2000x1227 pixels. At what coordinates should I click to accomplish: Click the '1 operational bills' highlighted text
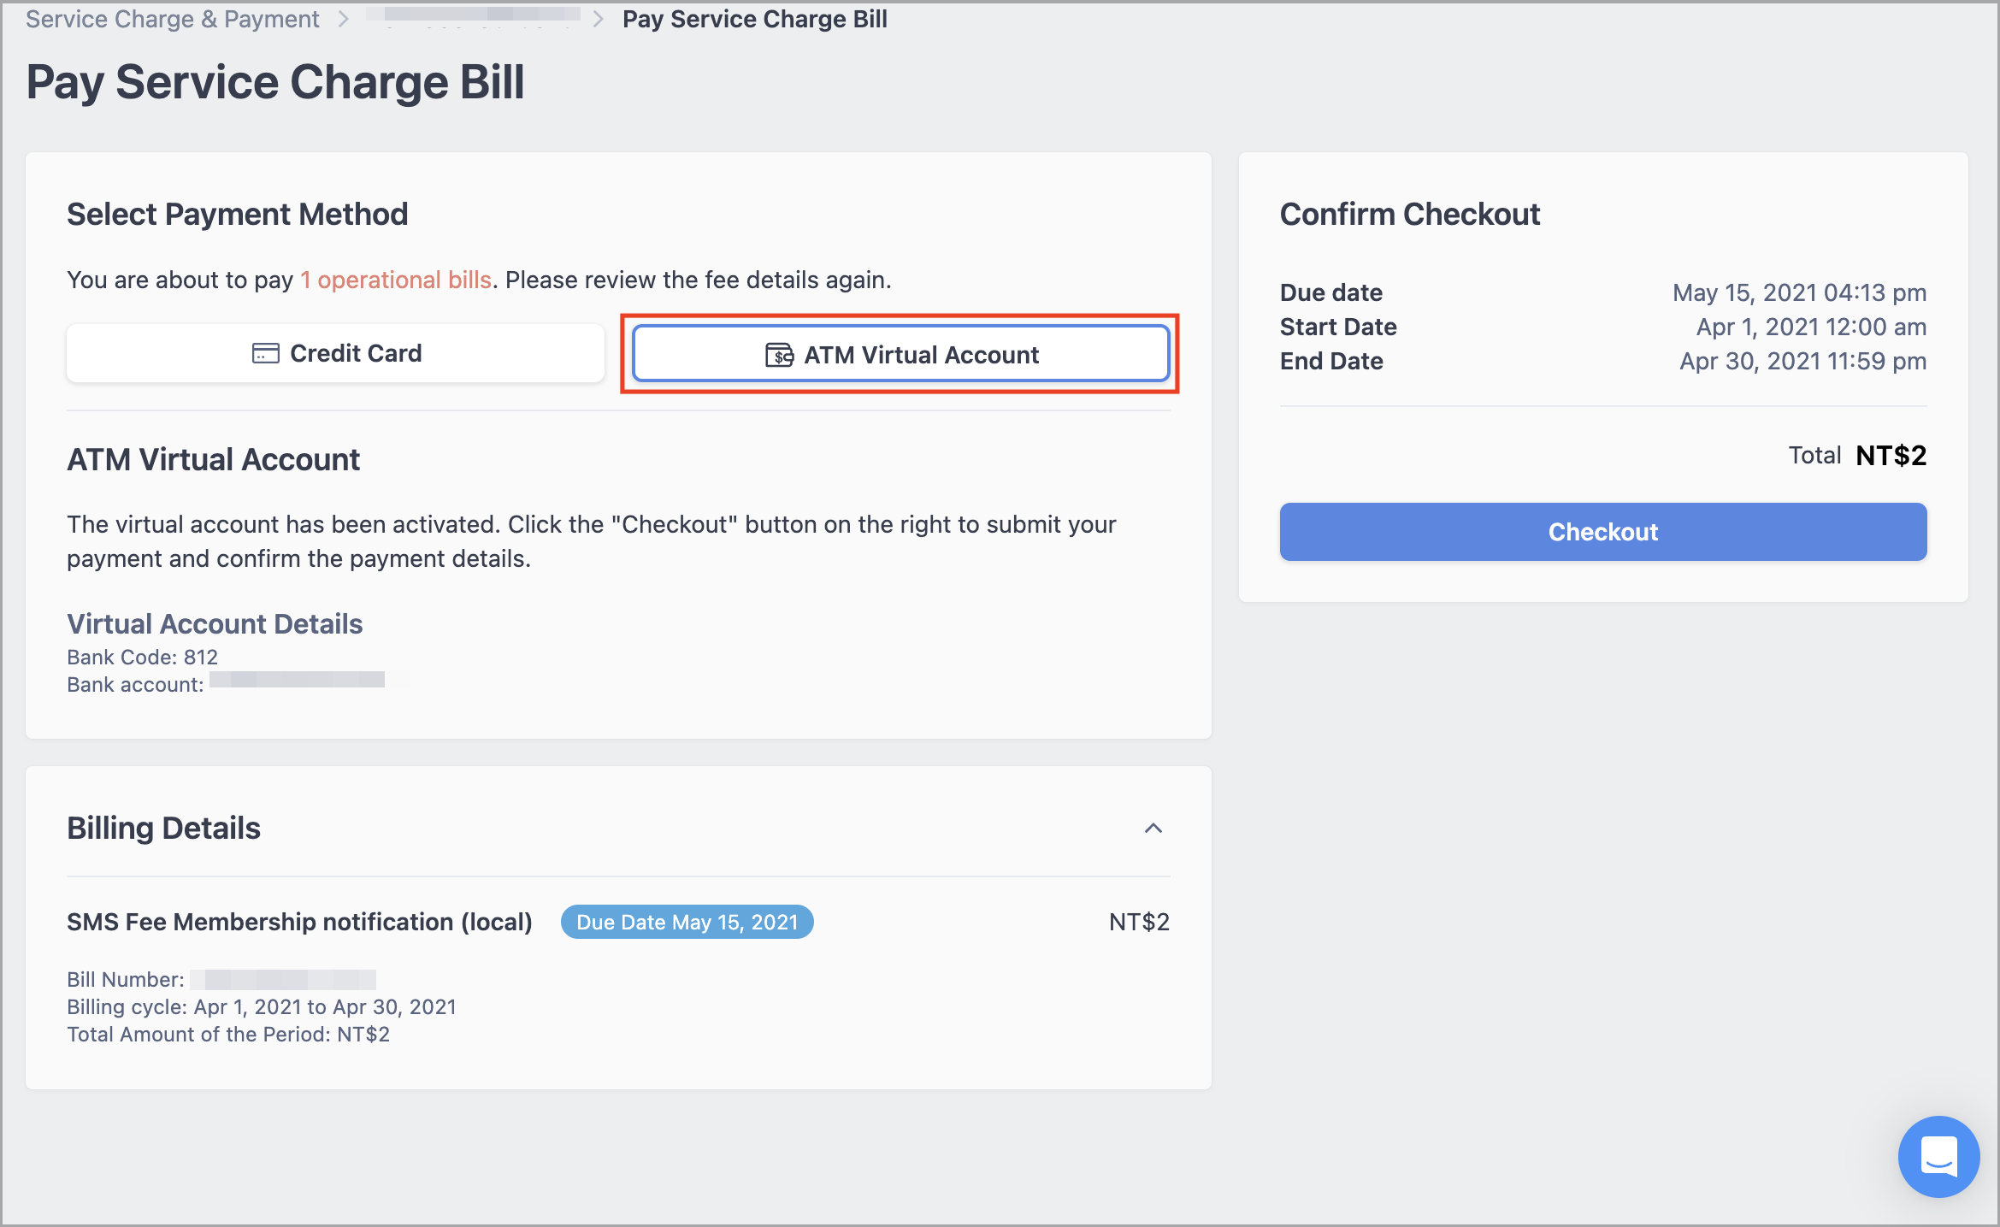[396, 280]
